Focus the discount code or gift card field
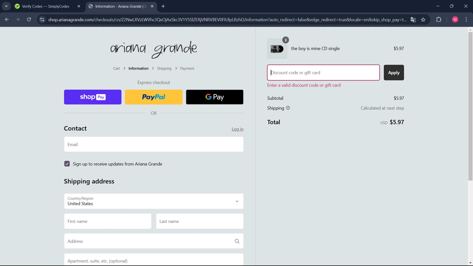Screen dimensions: 473x266 click(x=323, y=72)
